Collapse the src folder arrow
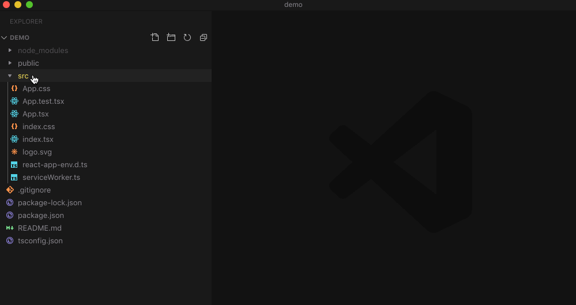This screenshot has width=576, height=305. click(10, 76)
